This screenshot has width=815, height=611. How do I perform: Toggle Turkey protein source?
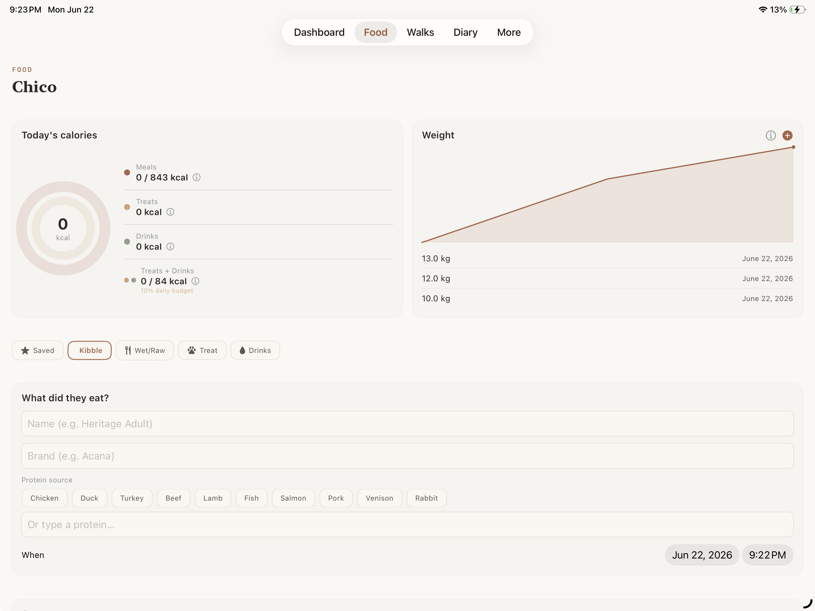[x=132, y=498]
